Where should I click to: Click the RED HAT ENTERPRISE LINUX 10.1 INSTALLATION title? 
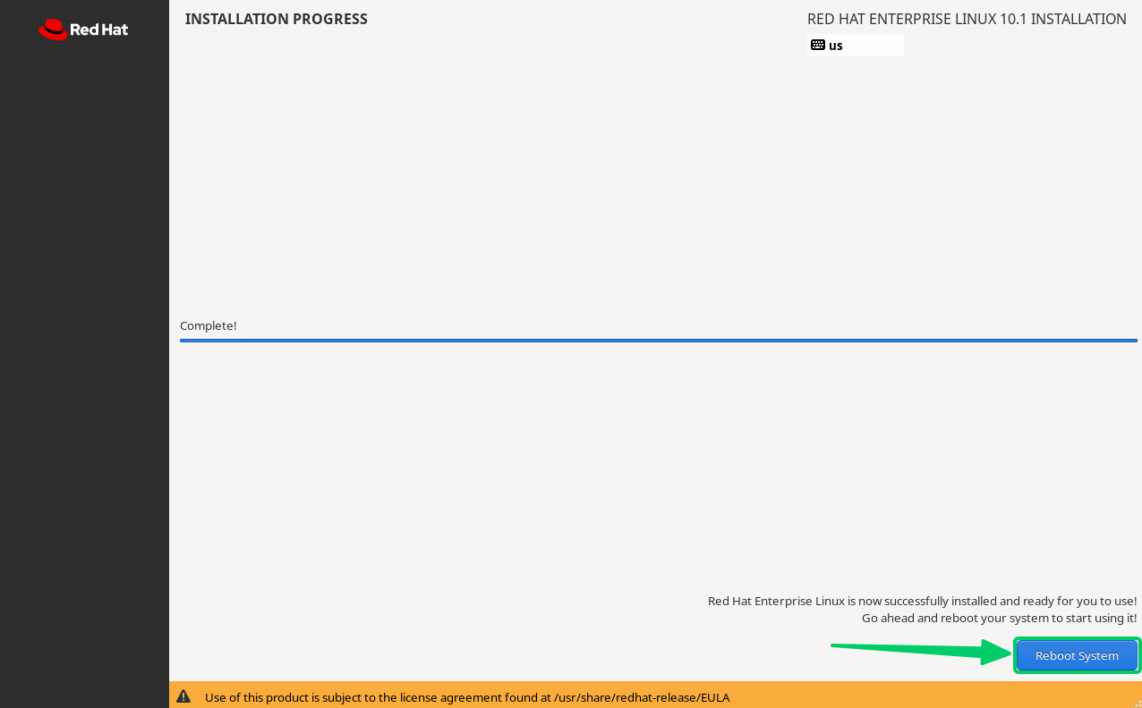[x=967, y=19]
